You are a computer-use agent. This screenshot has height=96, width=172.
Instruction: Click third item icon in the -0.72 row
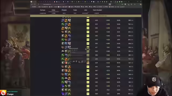click(x=69, y=70)
